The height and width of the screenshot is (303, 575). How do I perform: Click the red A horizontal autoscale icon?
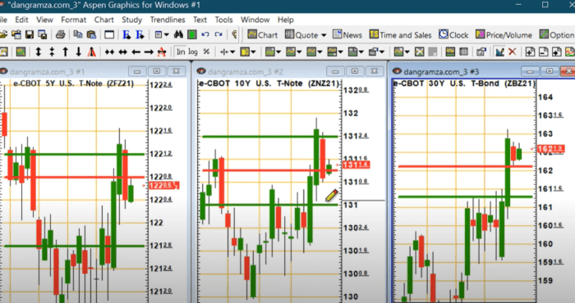pos(162,52)
